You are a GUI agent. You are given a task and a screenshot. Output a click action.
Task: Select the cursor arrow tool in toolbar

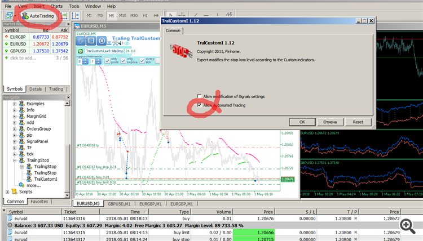tap(170, 15)
